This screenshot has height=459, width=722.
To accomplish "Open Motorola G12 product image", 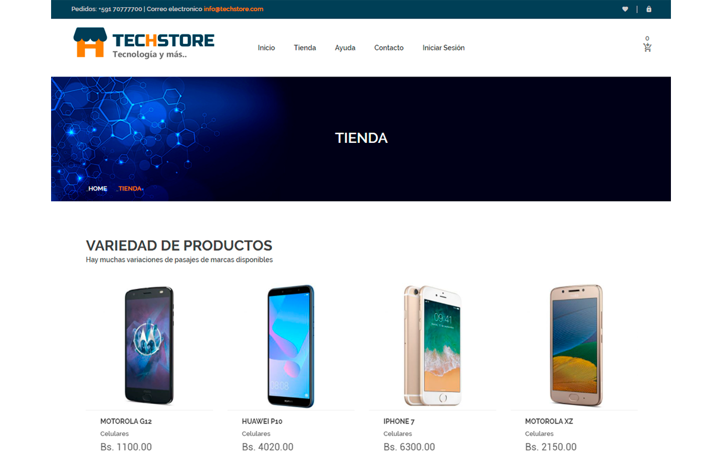I will pyautogui.click(x=149, y=346).
